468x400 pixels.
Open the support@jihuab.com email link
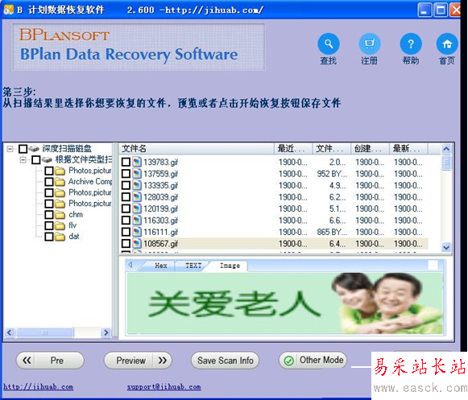[x=164, y=387]
